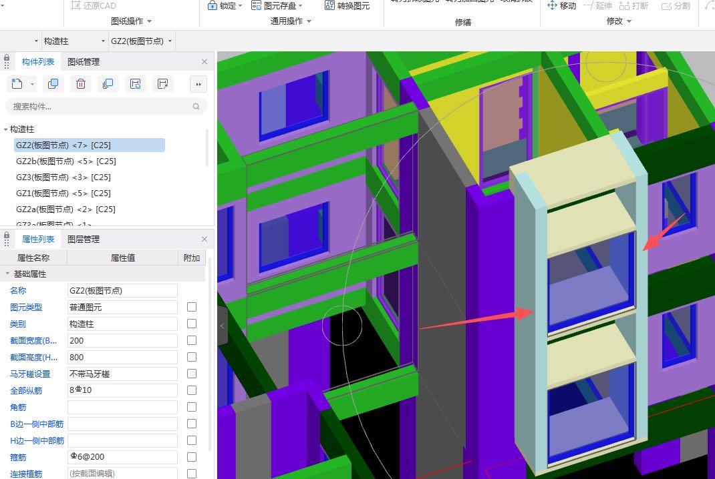715x479 pixels.
Task: Click the 移动 move tool
Action: click(561, 5)
